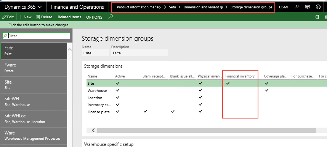This screenshot has height=147, width=327.
Task: Open the messages chat icon in header
Action: pos(307,7)
